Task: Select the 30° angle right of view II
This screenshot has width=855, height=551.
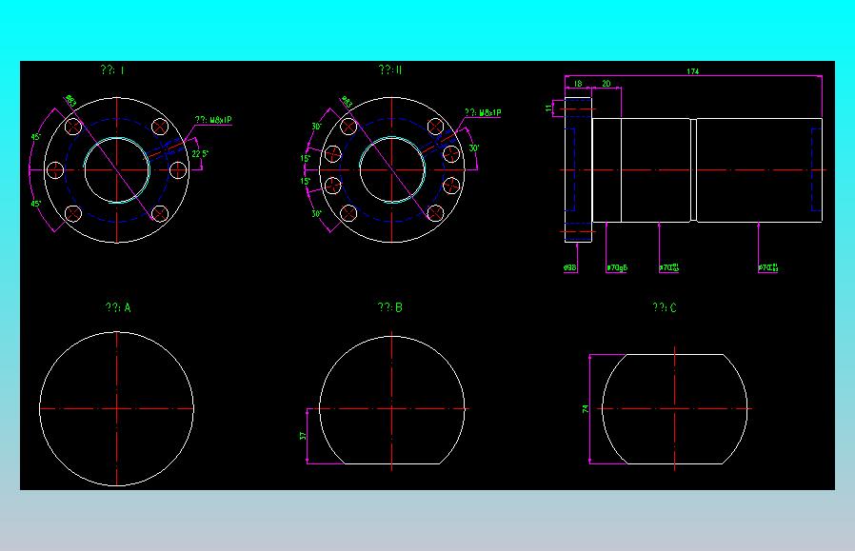Action: click(474, 148)
